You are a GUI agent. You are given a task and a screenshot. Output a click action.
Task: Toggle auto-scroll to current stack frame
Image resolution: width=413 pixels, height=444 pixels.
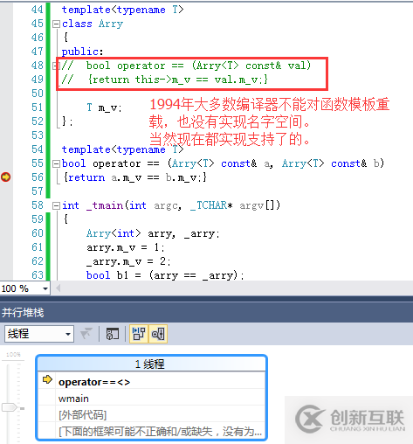point(139,334)
